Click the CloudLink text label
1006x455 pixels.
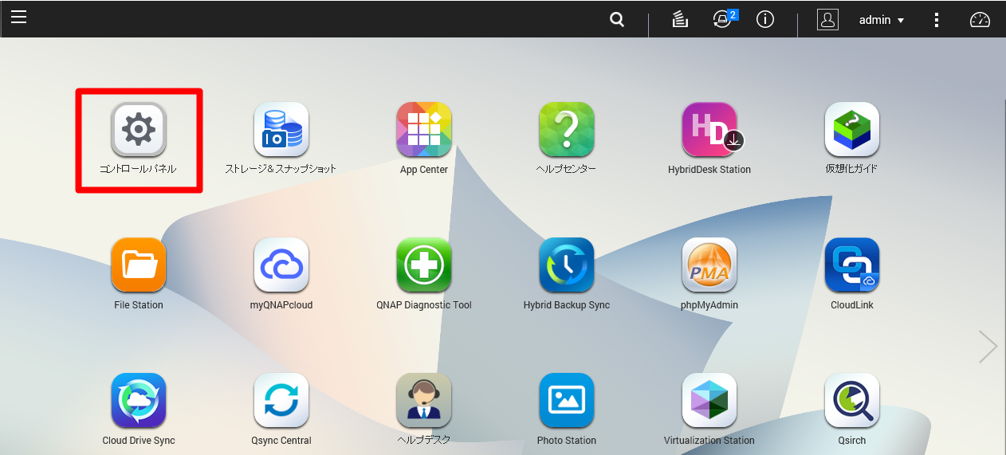point(852,305)
